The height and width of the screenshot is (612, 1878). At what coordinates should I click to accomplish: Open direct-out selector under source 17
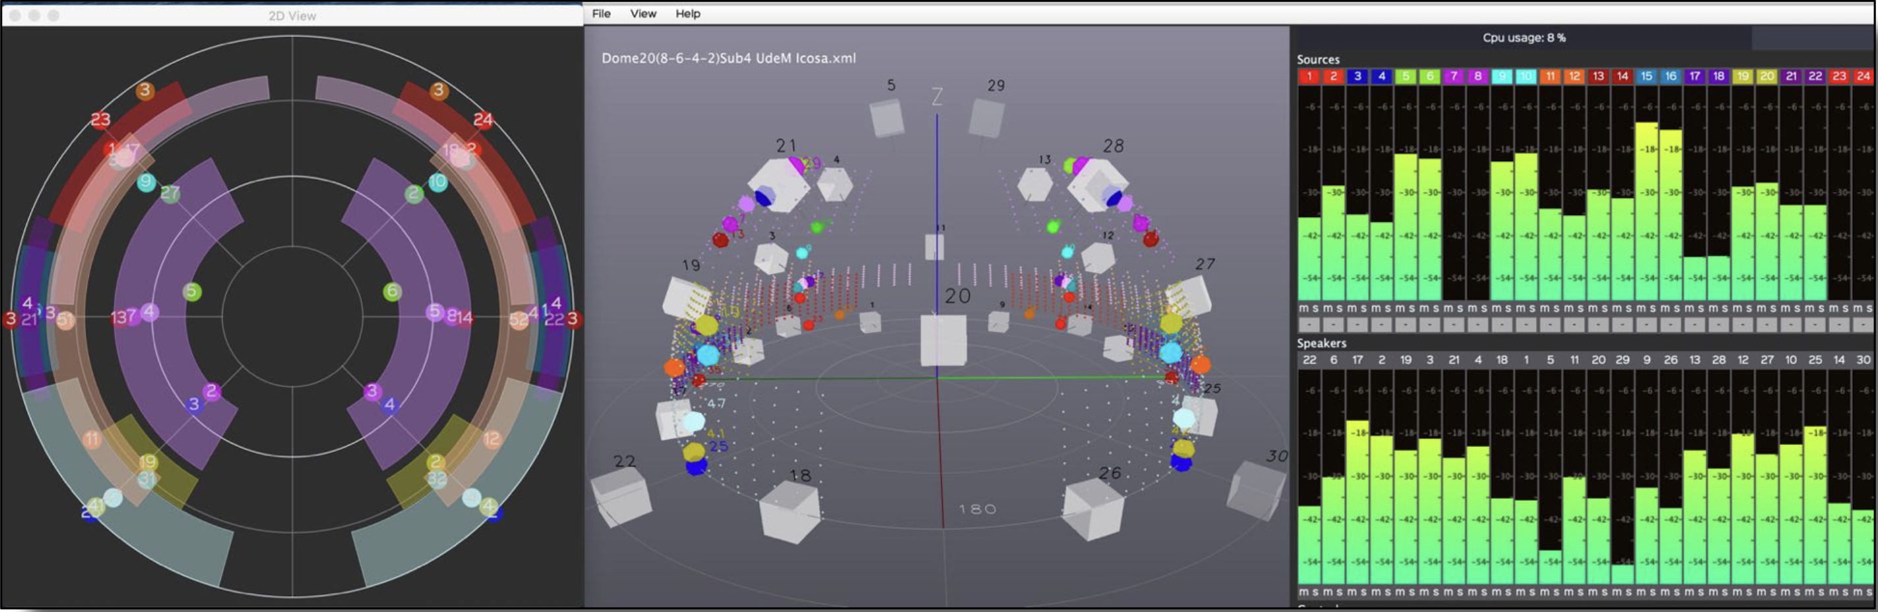click(x=1694, y=324)
